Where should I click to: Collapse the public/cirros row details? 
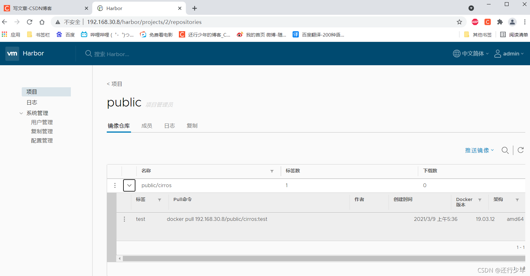click(x=129, y=185)
